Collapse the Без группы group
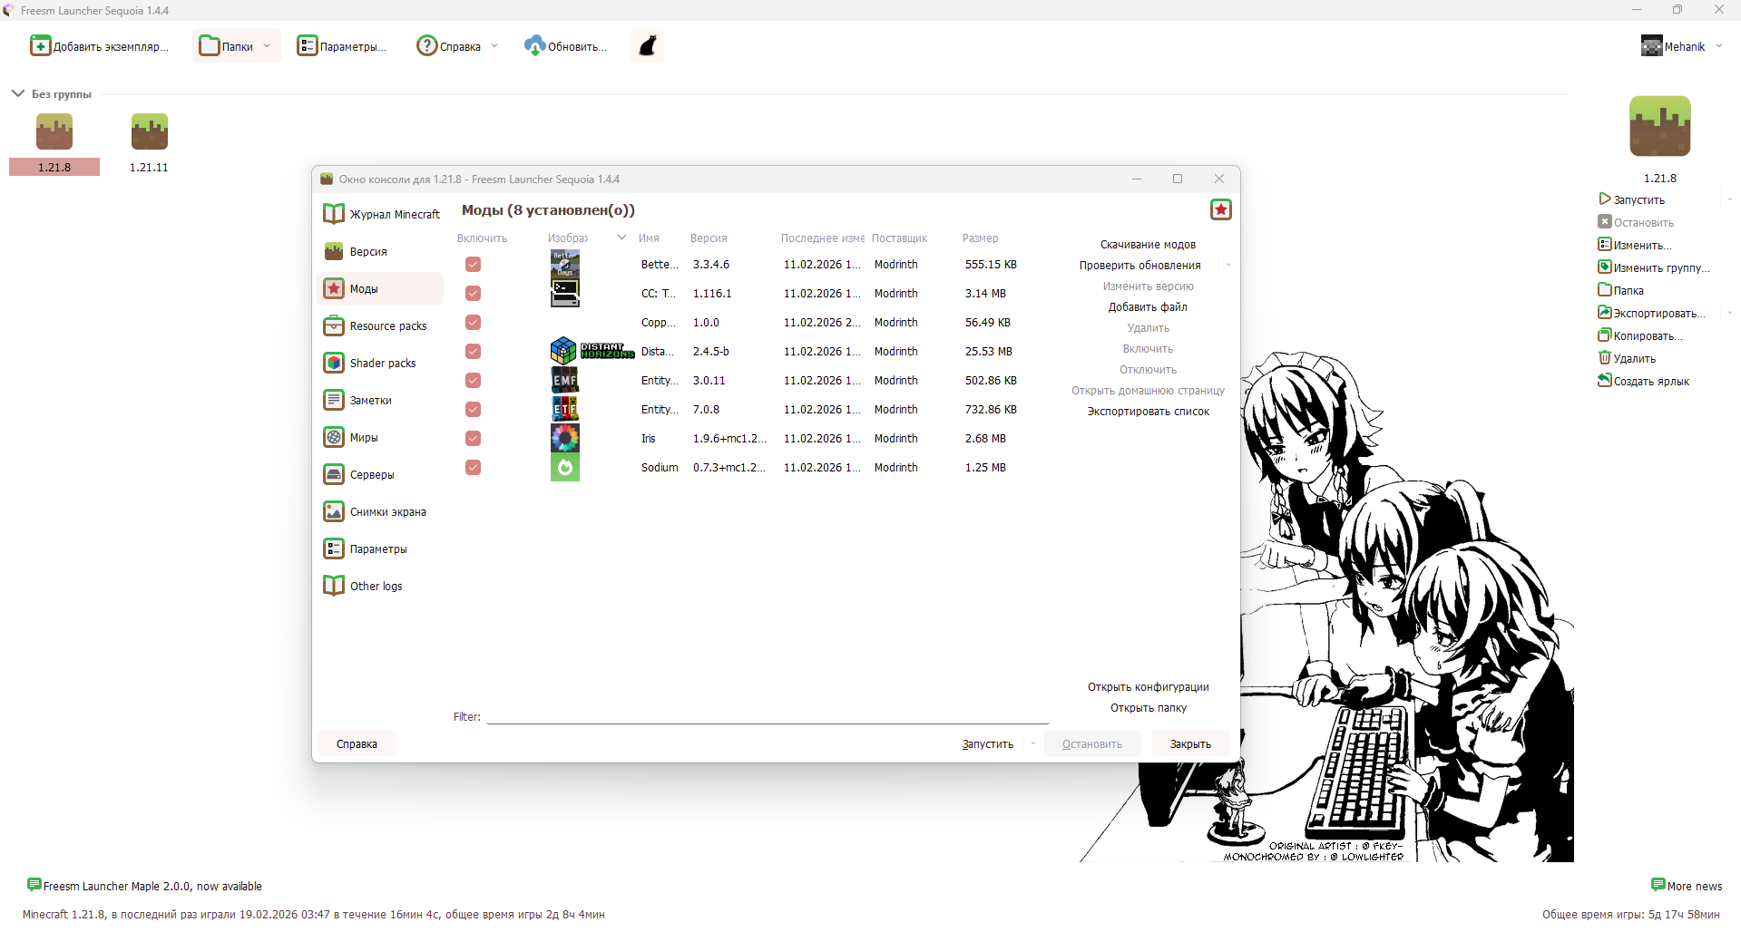 click(17, 93)
